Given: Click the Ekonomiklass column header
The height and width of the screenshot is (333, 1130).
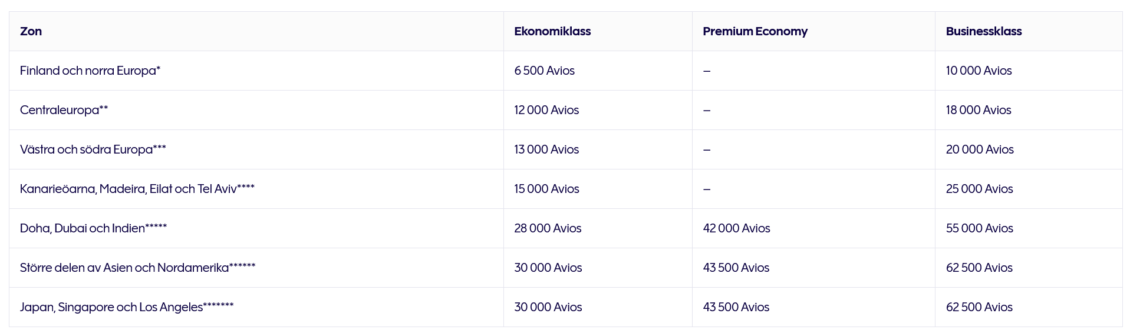Looking at the screenshot, I should [x=552, y=31].
